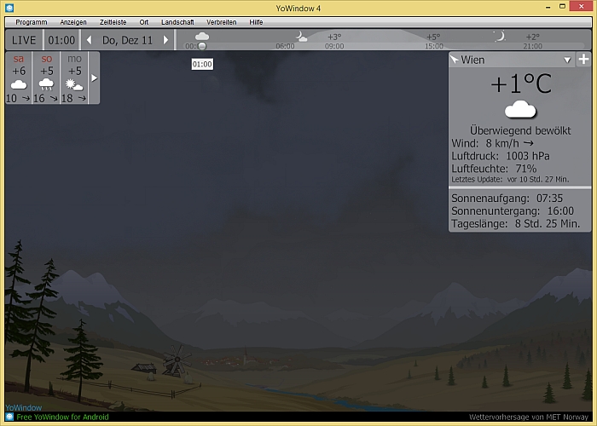Click YoWindow logo text in landscape
597x426 pixels.
click(x=24, y=408)
